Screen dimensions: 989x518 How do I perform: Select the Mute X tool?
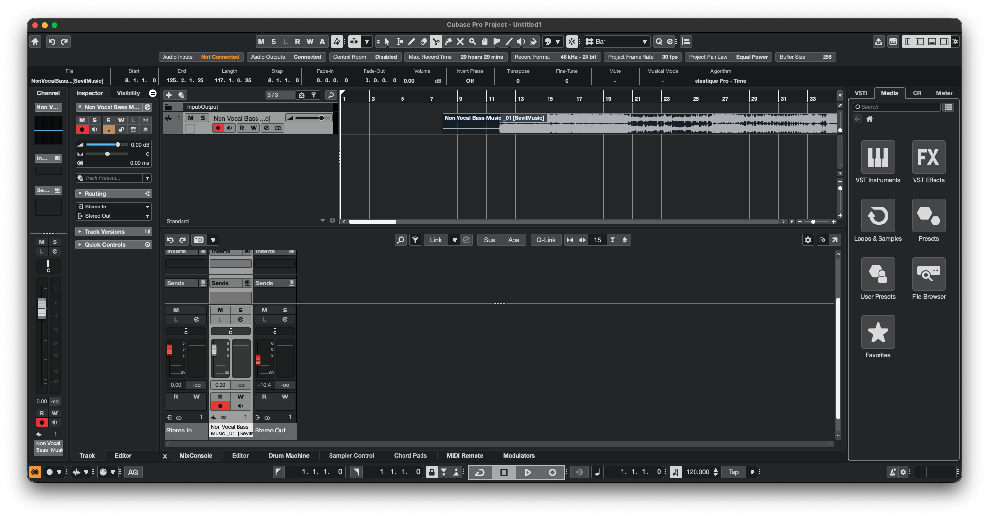tap(460, 42)
